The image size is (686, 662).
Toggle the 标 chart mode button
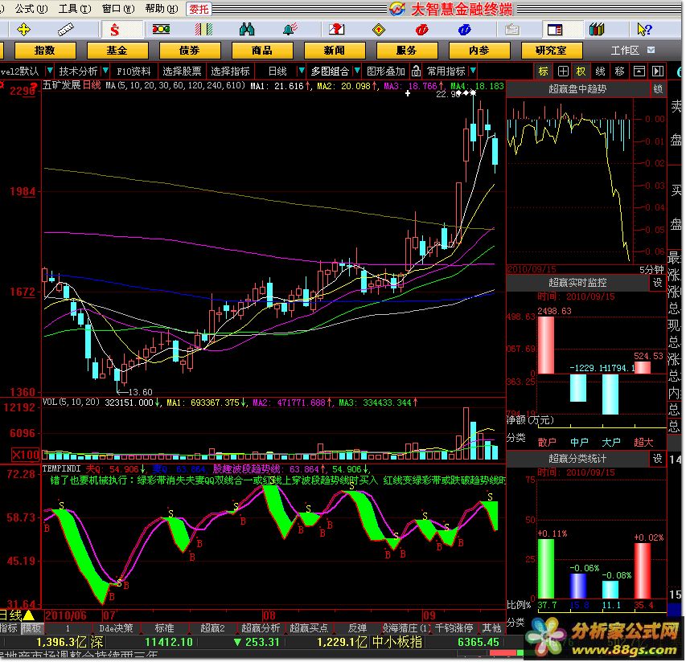(x=544, y=72)
